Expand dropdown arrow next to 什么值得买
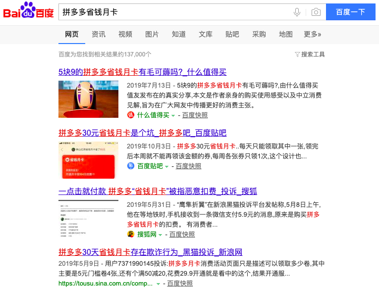 (x=173, y=116)
